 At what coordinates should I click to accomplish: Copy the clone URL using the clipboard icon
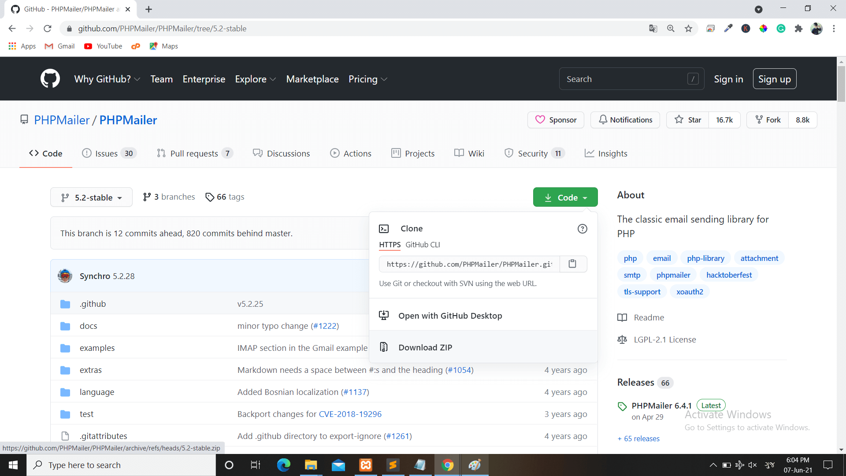[x=572, y=264]
